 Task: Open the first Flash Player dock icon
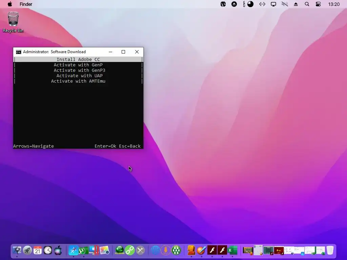click(x=212, y=250)
